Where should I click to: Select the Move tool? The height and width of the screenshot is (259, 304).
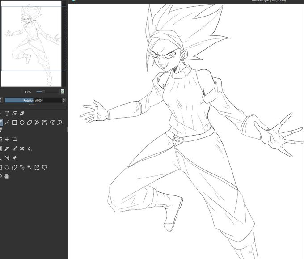7,140
